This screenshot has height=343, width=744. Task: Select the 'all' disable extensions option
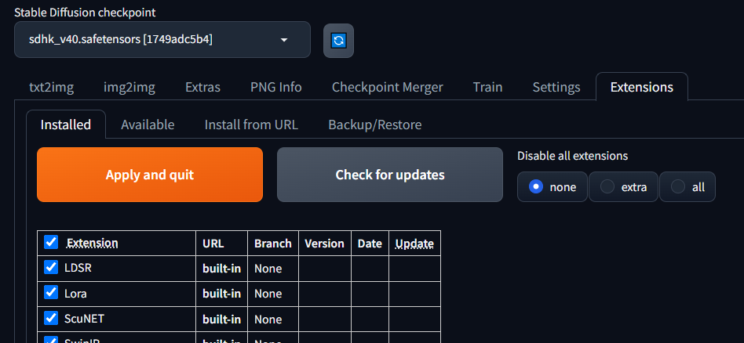point(687,187)
